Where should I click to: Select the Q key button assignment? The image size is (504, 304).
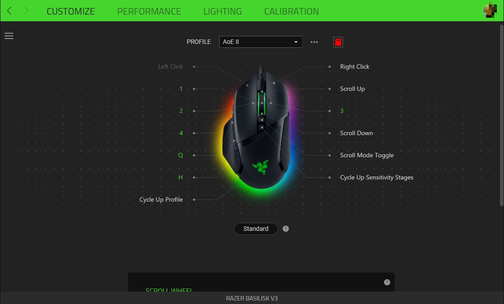point(180,156)
